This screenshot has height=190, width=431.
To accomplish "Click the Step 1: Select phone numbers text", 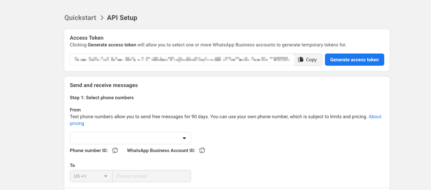I will coord(102,98).
